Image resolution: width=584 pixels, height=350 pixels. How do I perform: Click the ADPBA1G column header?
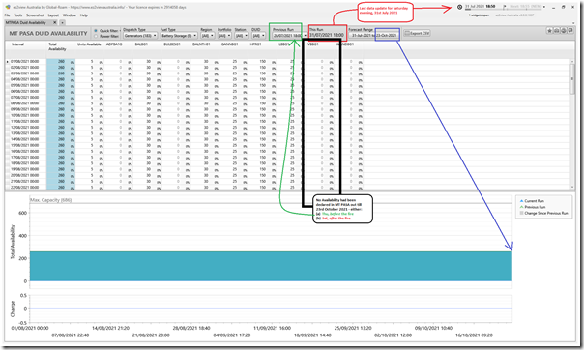114,44
